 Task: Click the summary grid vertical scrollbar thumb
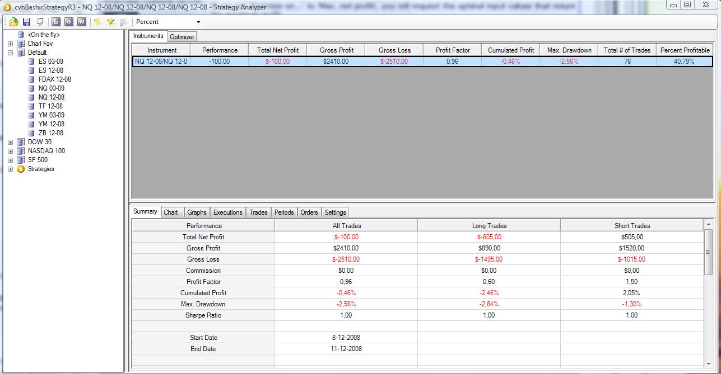(709, 252)
